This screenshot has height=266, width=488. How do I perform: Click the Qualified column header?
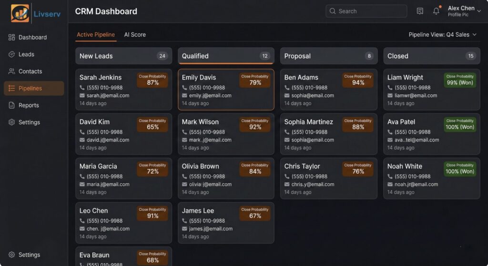(226, 56)
